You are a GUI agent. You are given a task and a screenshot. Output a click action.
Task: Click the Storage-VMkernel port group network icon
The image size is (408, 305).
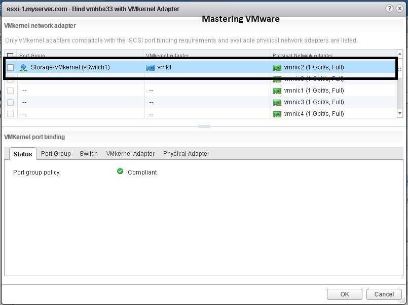tap(23, 68)
